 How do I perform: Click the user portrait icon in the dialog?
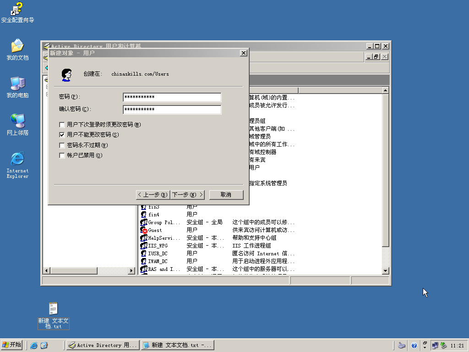[x=66, y=75]
